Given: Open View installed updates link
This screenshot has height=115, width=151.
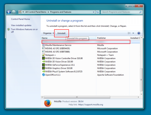Looking at the screenshot, I should tap(21, 25).
